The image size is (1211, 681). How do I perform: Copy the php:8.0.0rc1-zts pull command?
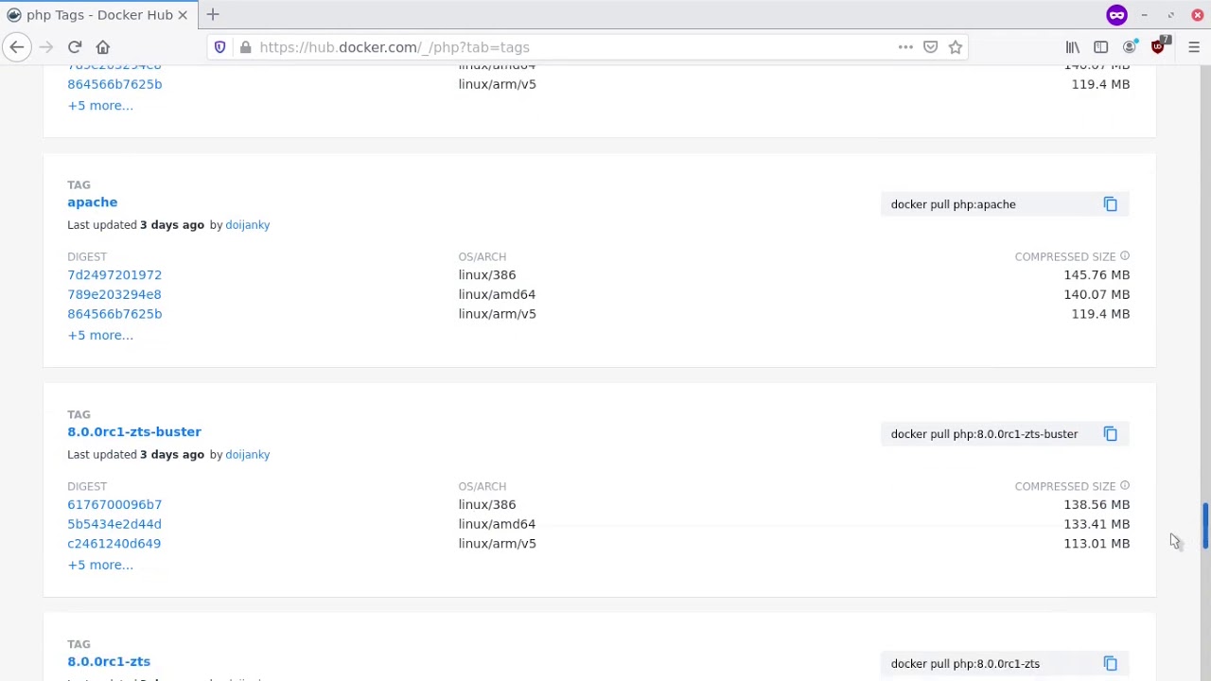(1111, 664)
